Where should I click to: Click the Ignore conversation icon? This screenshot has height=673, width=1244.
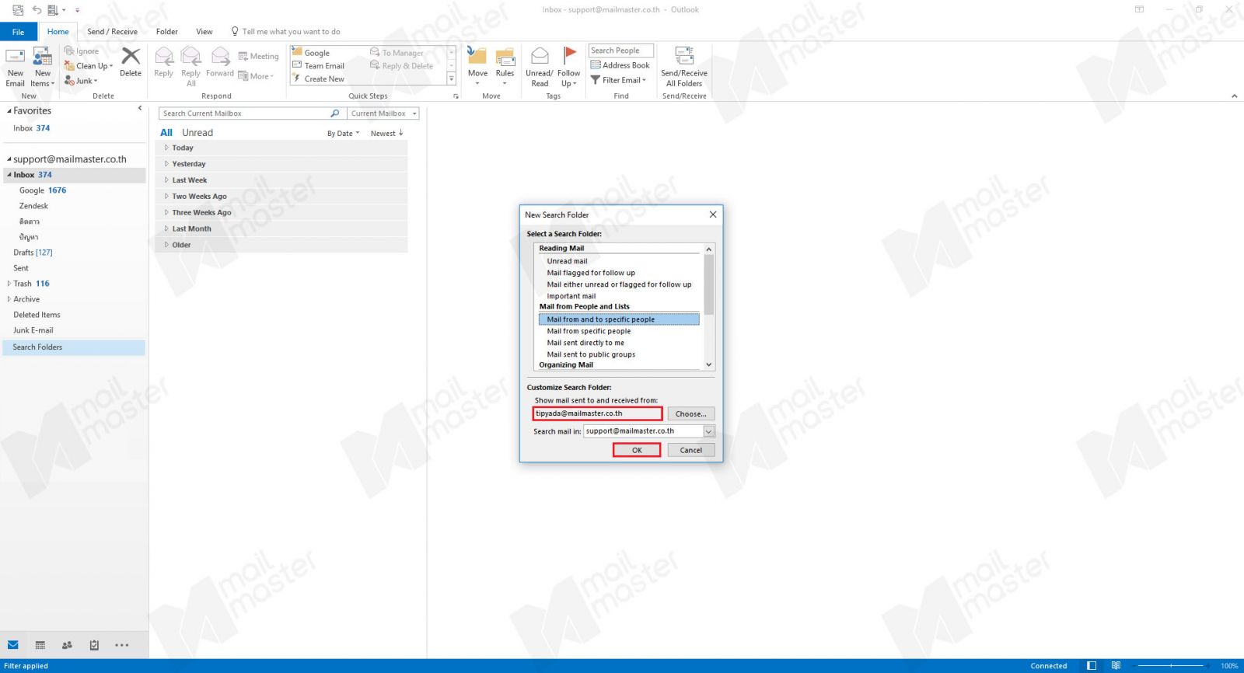(x=82, y=51)
